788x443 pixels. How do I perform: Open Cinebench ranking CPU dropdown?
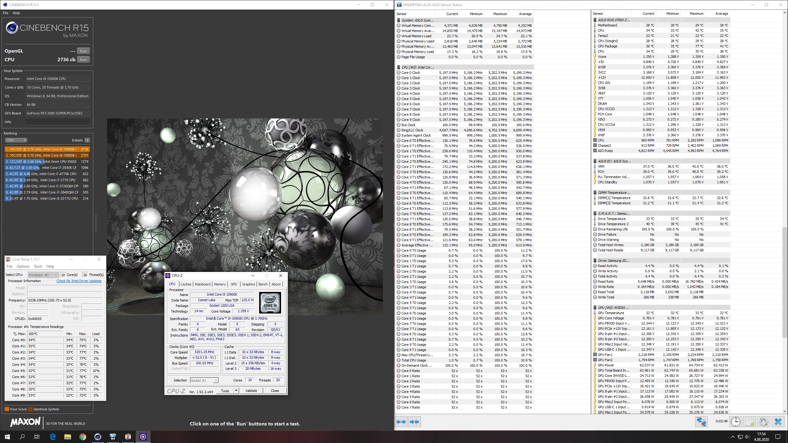click(16, 140)
